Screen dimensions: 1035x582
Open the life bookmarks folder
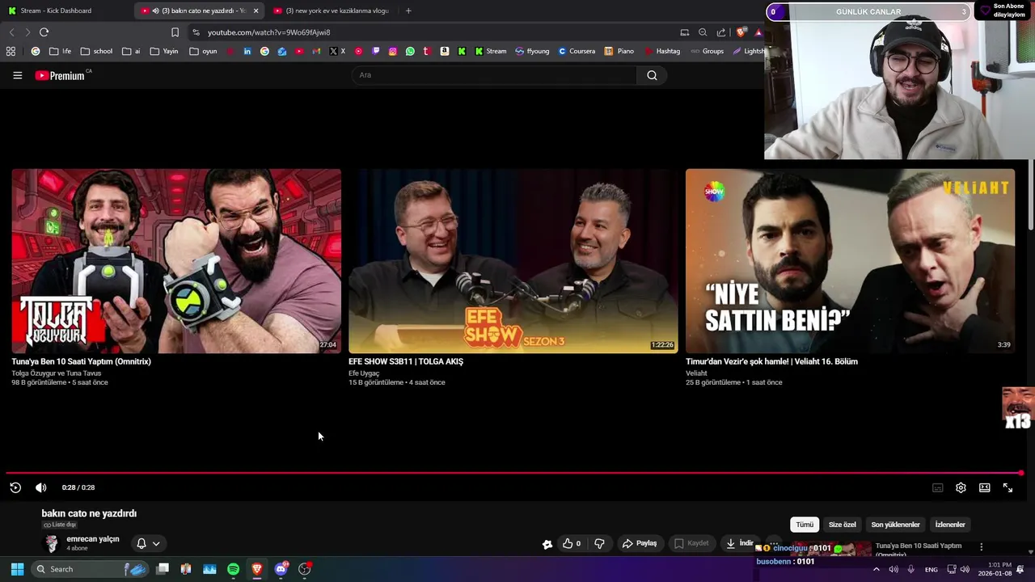click(61, 51)
